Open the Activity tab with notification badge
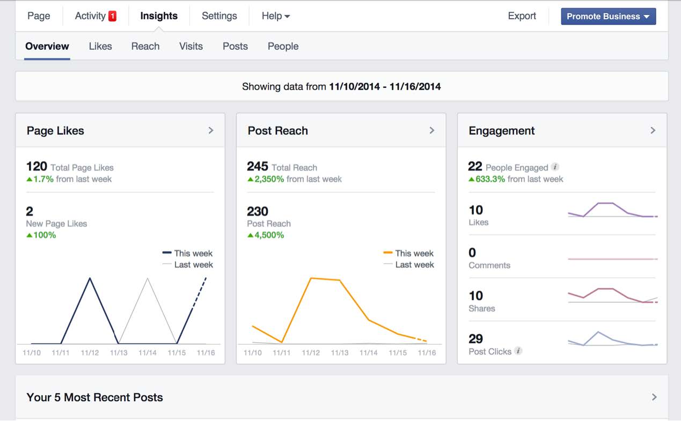The height and width of the screenshot is (421, 681). coord(96,16)
